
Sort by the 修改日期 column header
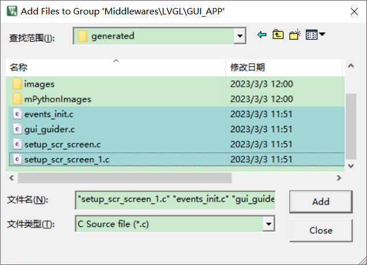(284, 67)
